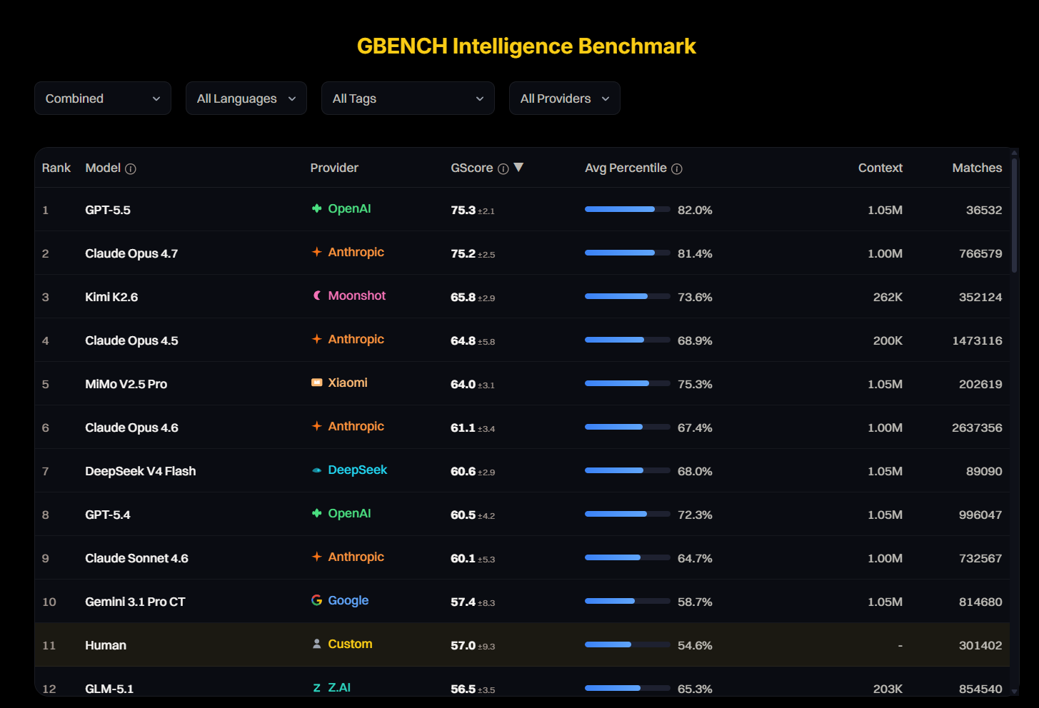
Task: Click the Xiaomi logo in MiMo V2.5 Pro row
Action: coord(317,383)
